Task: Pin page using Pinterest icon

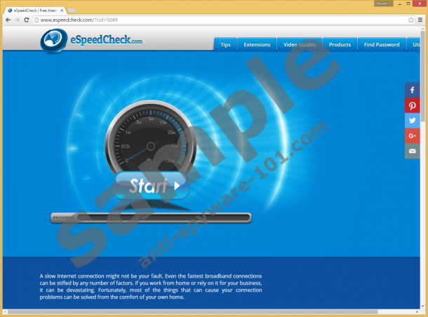Action: (x=413, y=105)
